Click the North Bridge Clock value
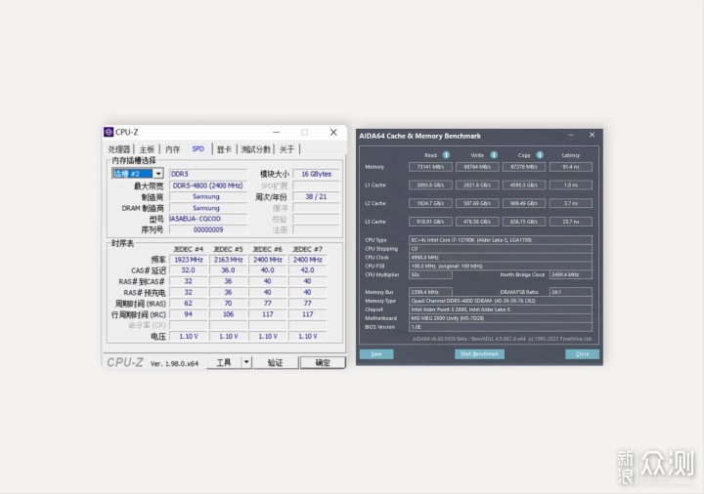This screenshot has height=494, width=704. (571, 274)
